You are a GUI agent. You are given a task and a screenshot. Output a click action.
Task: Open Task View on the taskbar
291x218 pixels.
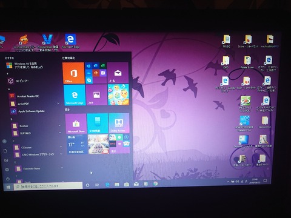pyautogui.click(x=97, y=185)
